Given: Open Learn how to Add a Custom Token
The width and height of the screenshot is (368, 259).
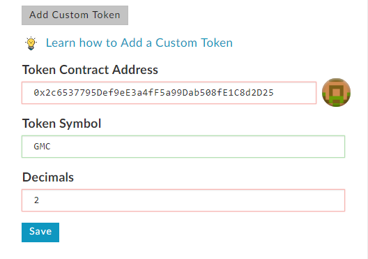Looking at the screenshot, I should 139,43.
